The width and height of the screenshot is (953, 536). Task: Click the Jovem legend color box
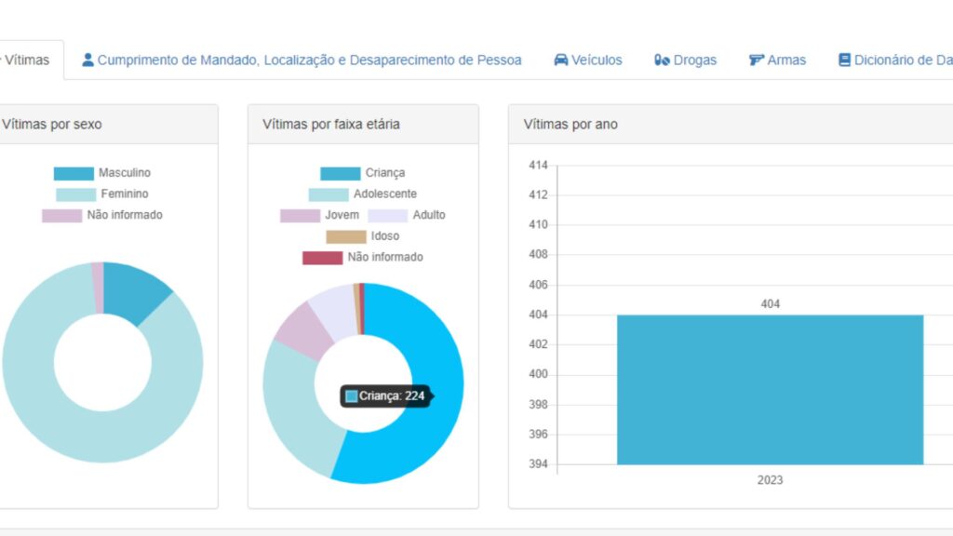[300, 215]
